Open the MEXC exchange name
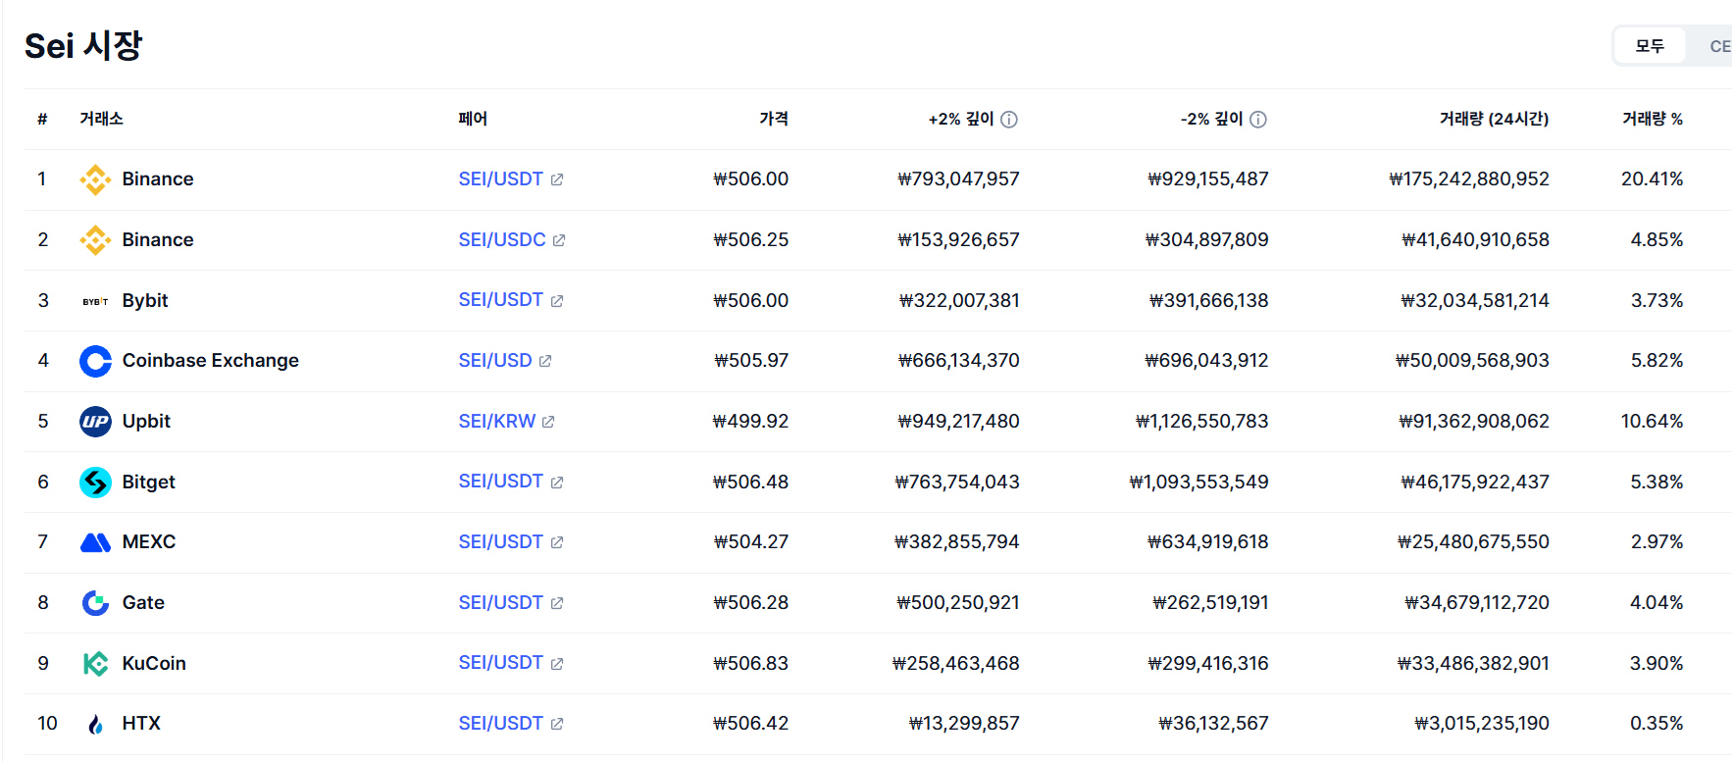Image resolution: width=1732 pixels, height=762 pixels. 149,542
